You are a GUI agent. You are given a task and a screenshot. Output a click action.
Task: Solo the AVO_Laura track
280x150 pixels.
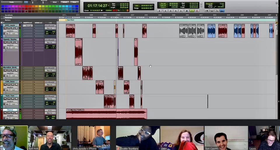click(13, 28)
